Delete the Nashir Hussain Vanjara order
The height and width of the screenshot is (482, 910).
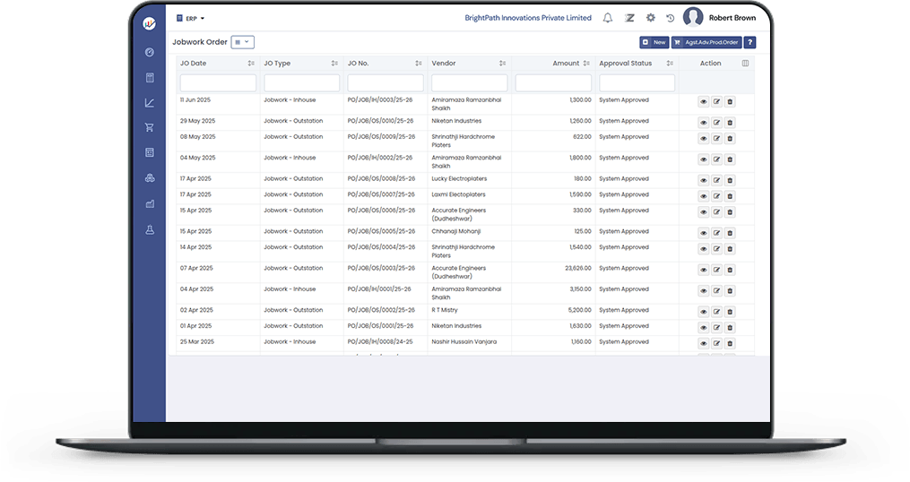(730, 343)
